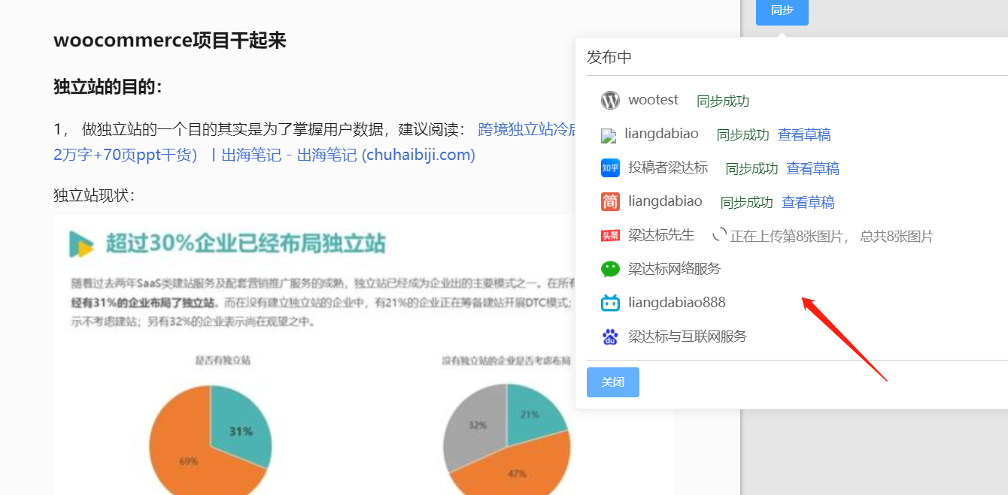Click the 同步 button at top
Screen dimensions: 1008x495
782,11
